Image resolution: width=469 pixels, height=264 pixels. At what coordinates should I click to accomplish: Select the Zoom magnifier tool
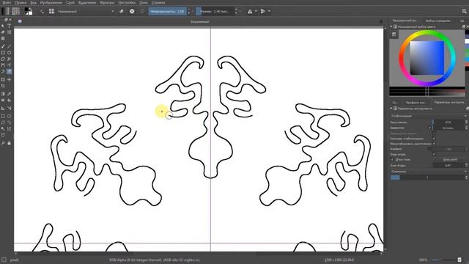pyautogui.click(x=3, y=144)
